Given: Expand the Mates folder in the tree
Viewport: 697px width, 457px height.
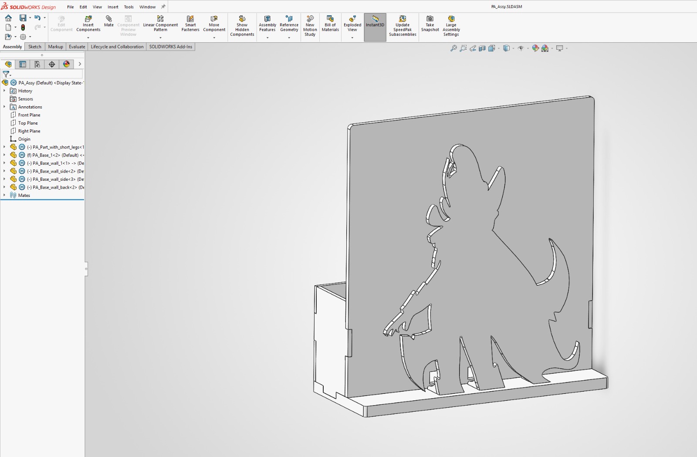Looking at the screenshot, I should coord(4,195).
